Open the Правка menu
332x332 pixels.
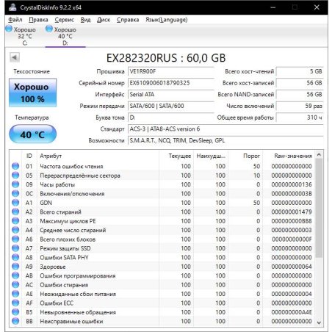coord(38,20)
